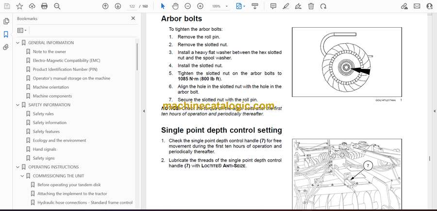Open Operator's manual storage bookmark
The width and height of the screenshot is (437, 211).
click(x=71, y=78)
